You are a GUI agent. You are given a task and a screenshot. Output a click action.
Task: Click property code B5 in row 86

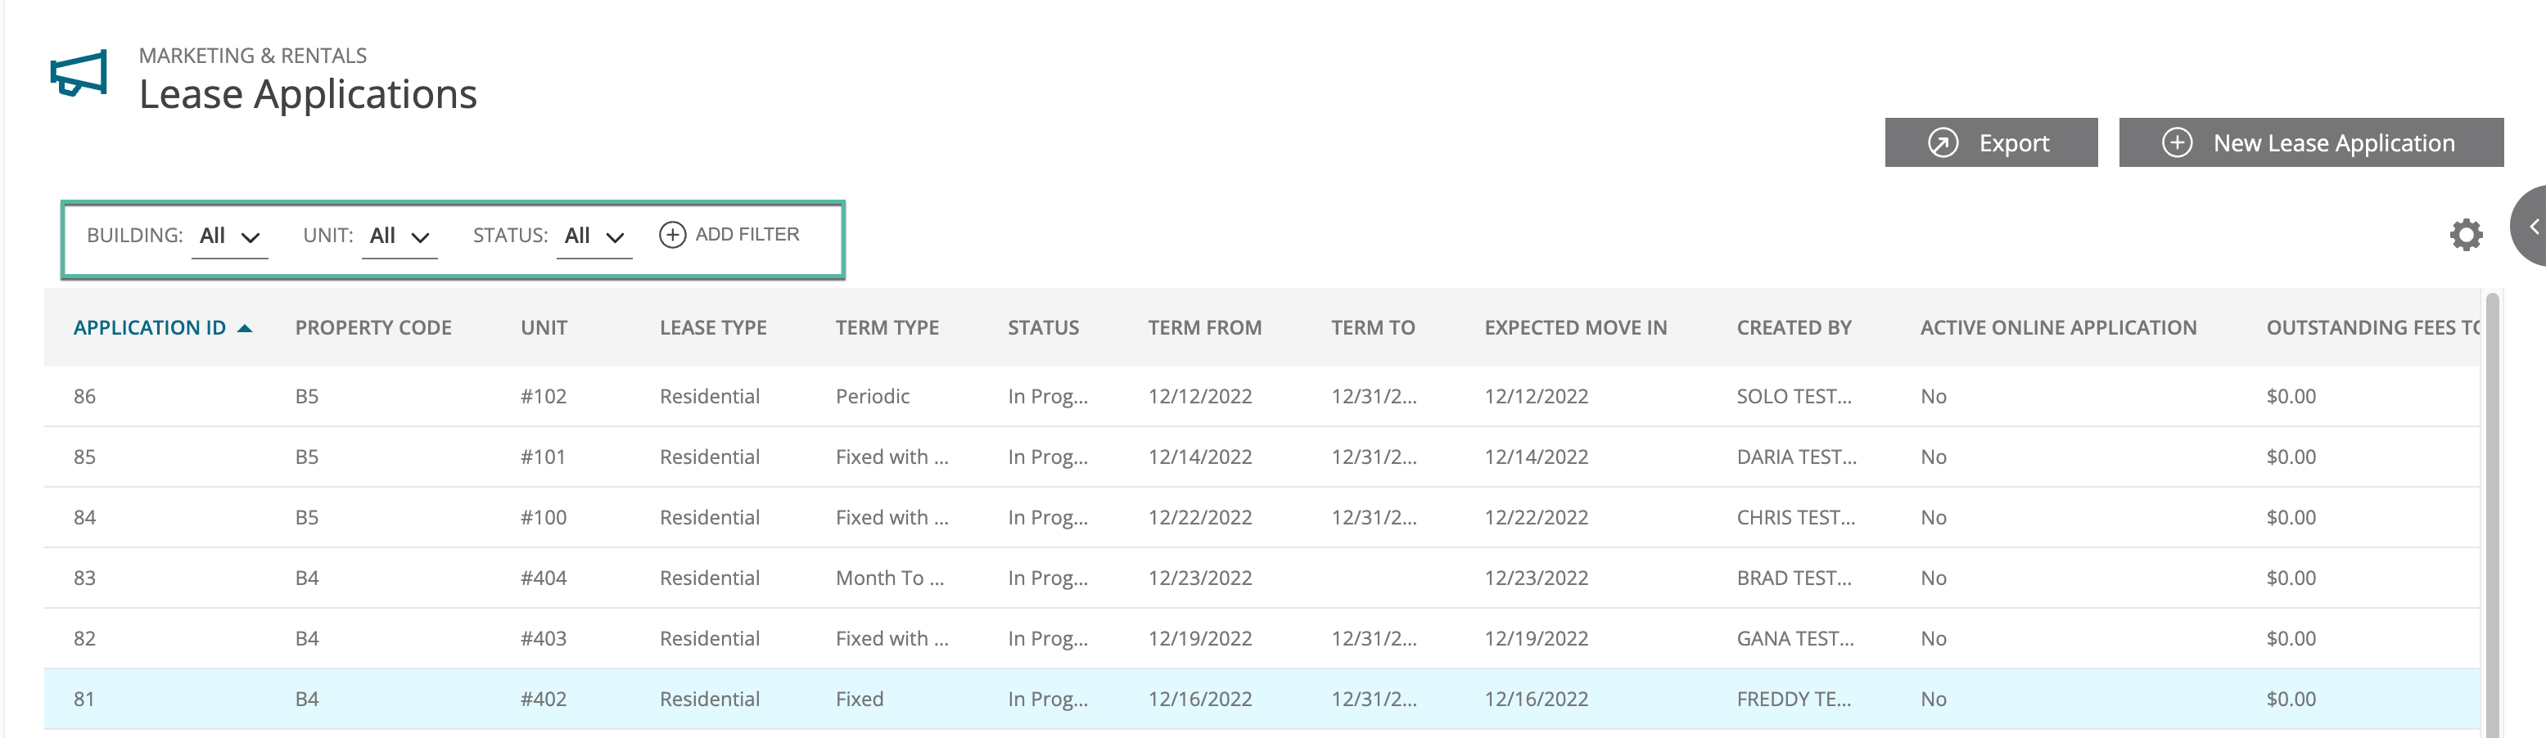click(306, 397)
